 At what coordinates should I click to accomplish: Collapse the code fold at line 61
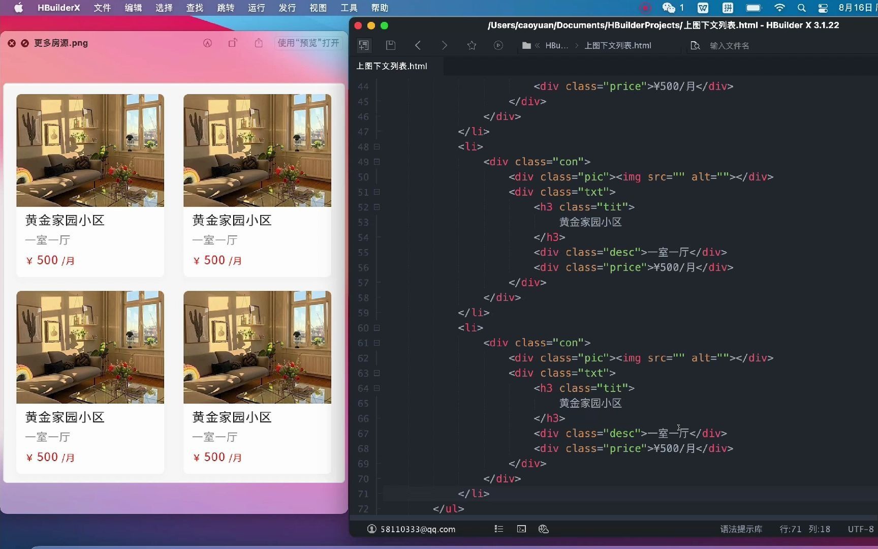pos(377,343)
